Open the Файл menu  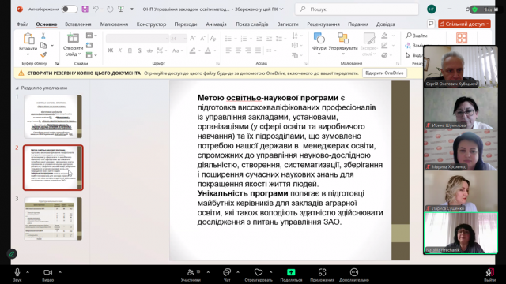coord(23,24)
